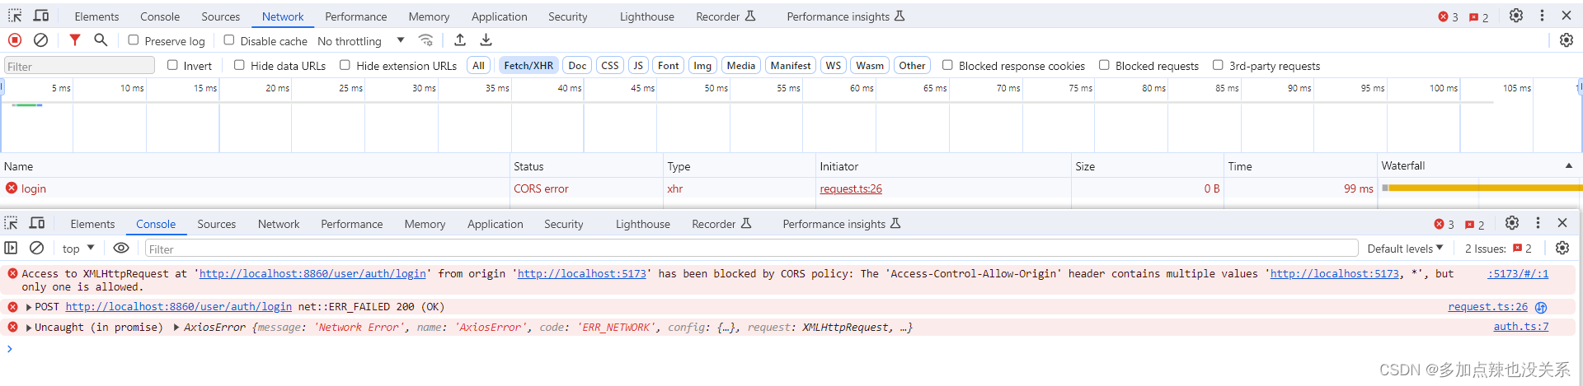1583x386 pixels.
Task: Enable 3rd-party requests filter
Action: click(x=1218, y=64)
